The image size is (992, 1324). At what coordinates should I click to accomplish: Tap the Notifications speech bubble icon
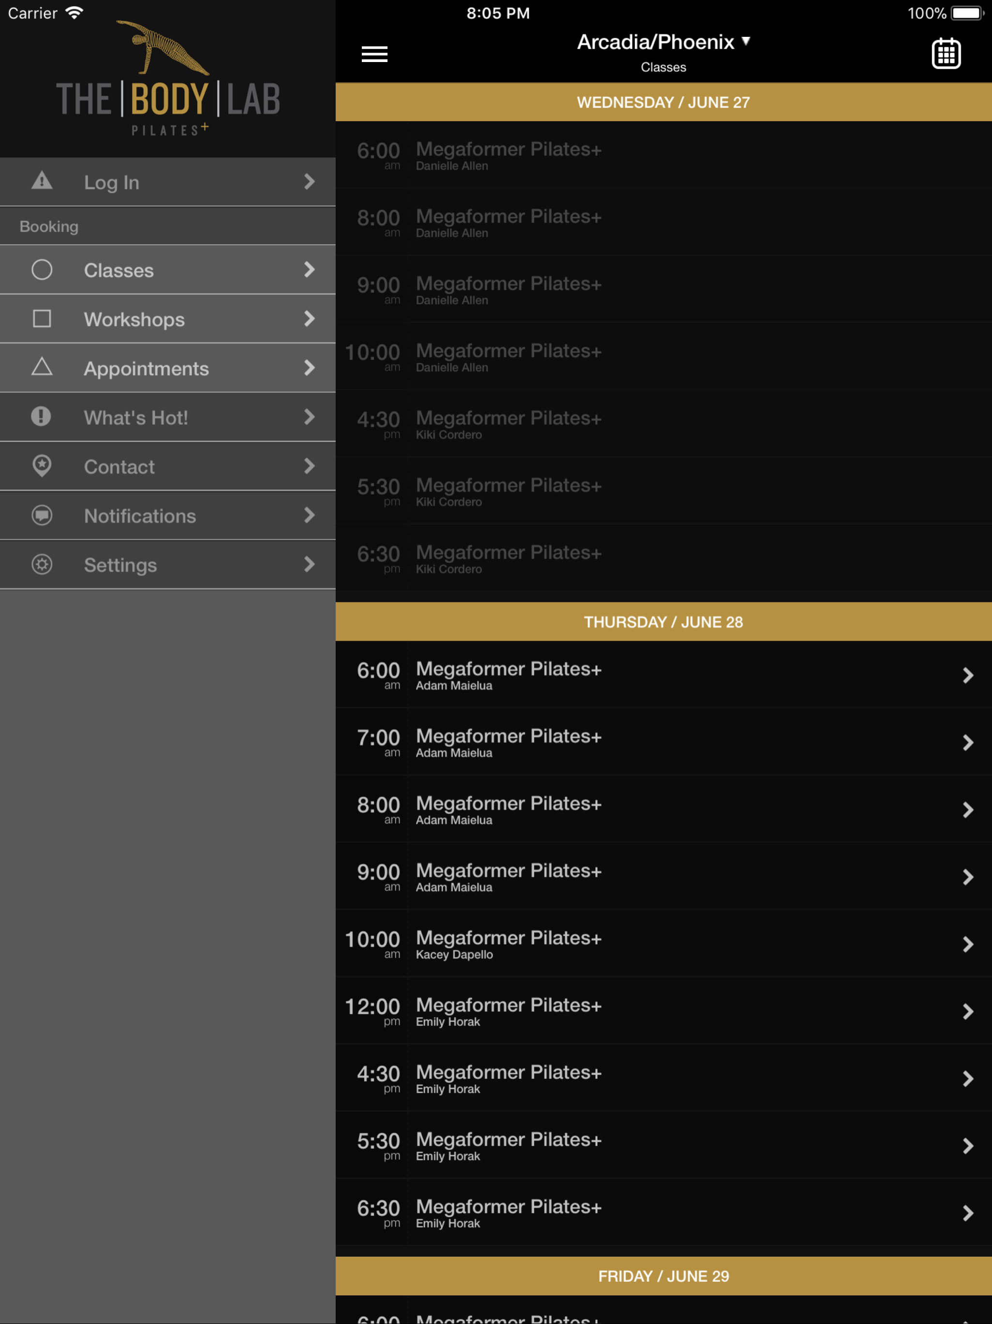42,515
